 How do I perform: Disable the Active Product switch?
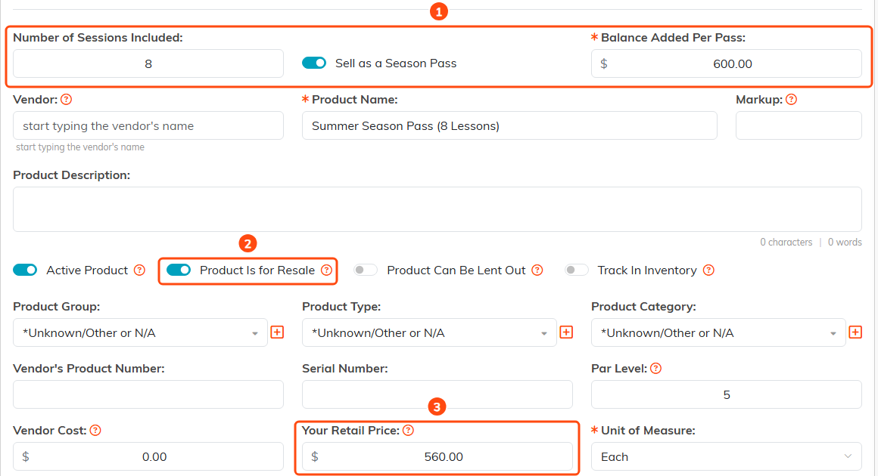coord(25,270)
